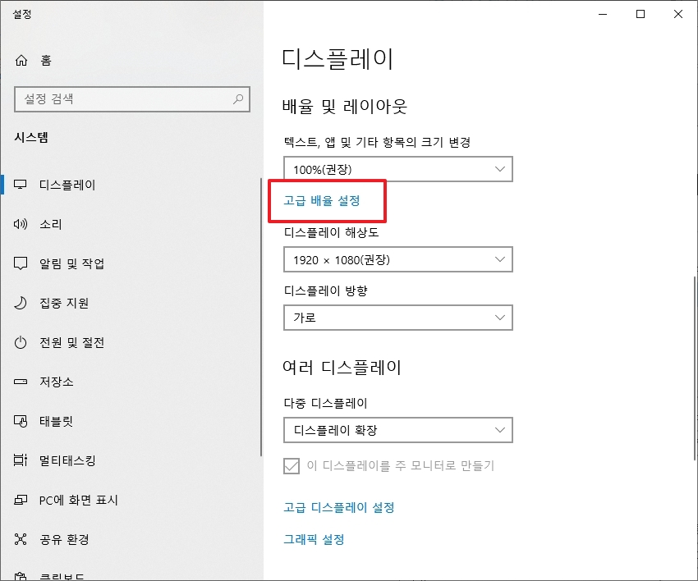Click inside the 설정 검색 search field

click(x=131, y=99)
